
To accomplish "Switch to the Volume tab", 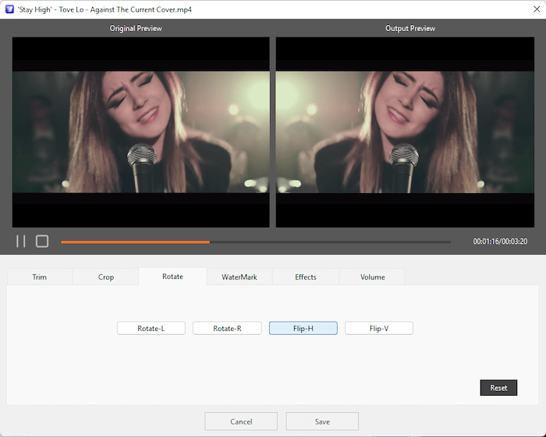I will 372,277.
